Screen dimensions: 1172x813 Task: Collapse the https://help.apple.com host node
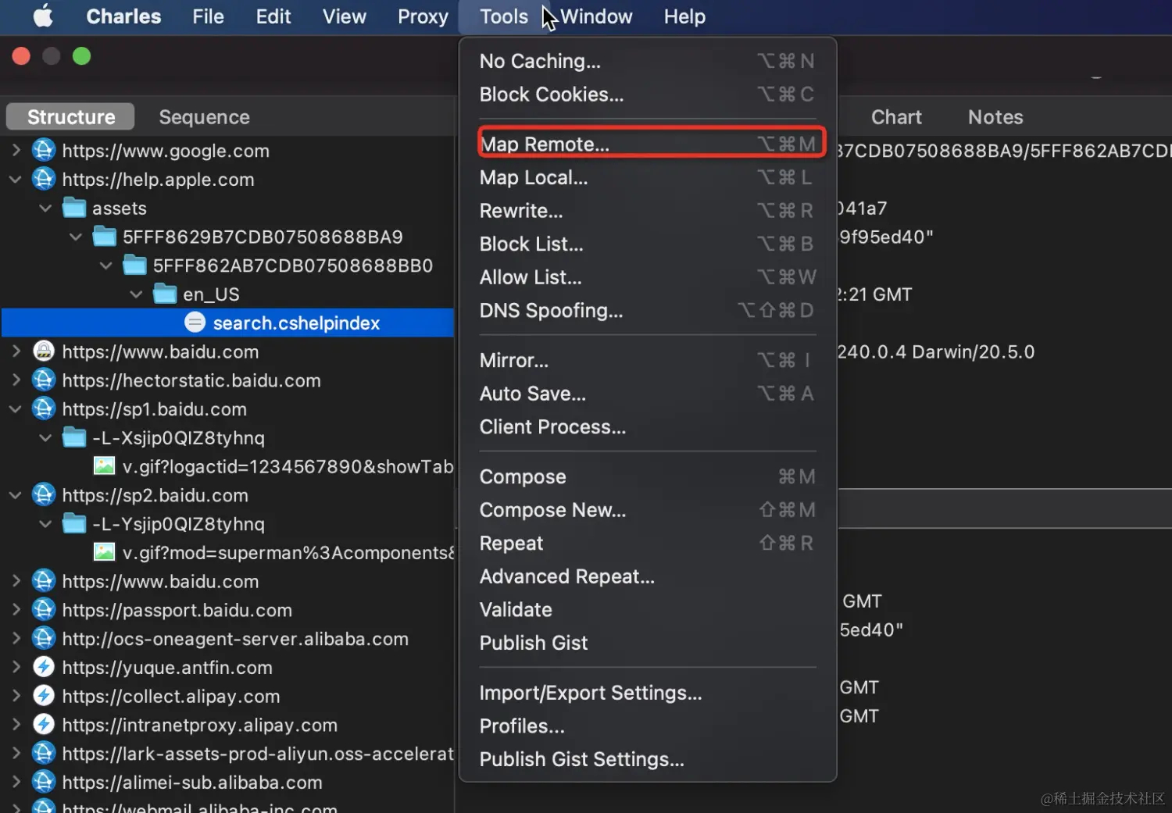pos(16,179)
